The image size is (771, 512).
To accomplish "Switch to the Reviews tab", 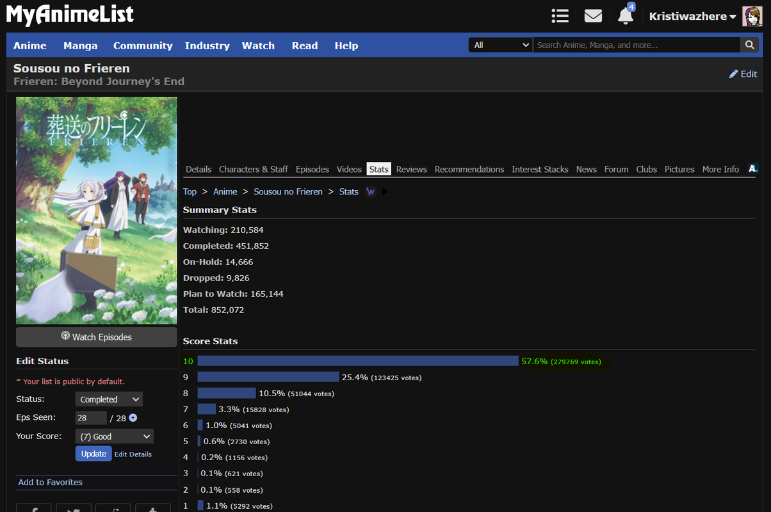I will (412, 169).
